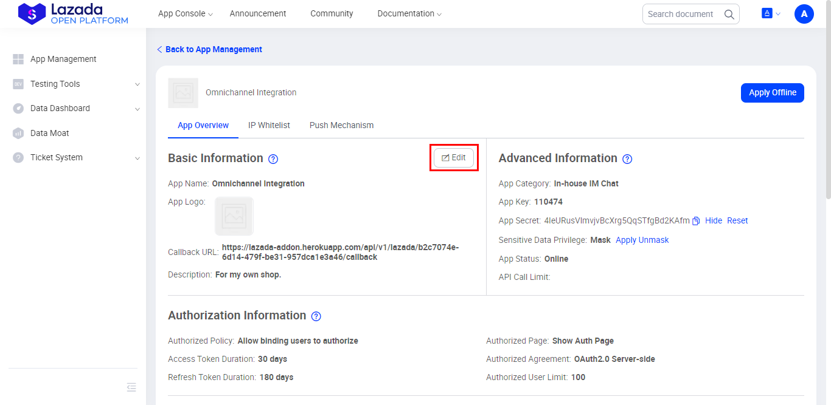Open the Community menu item
This screenshot has height=405, width=831.
(332, 13)
